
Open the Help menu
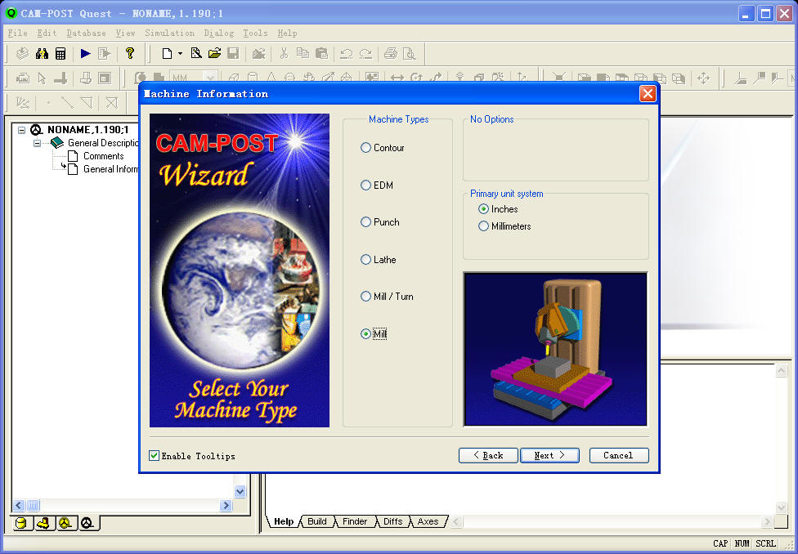point(287,33)
